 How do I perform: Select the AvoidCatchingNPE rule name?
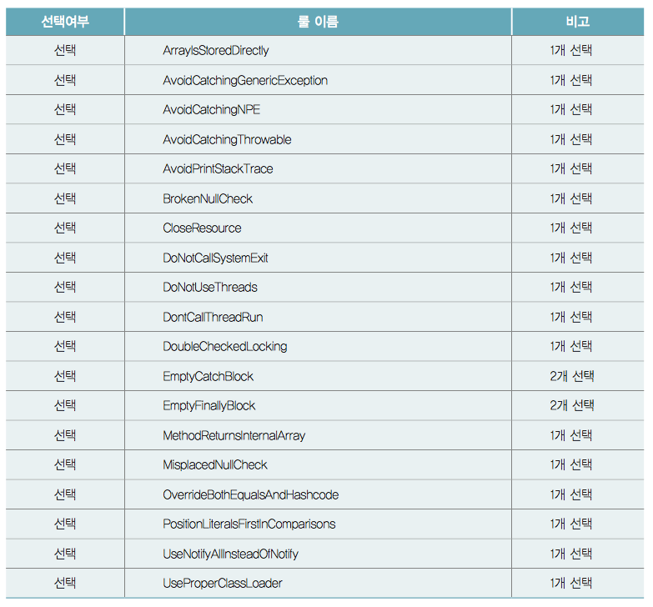212,109
